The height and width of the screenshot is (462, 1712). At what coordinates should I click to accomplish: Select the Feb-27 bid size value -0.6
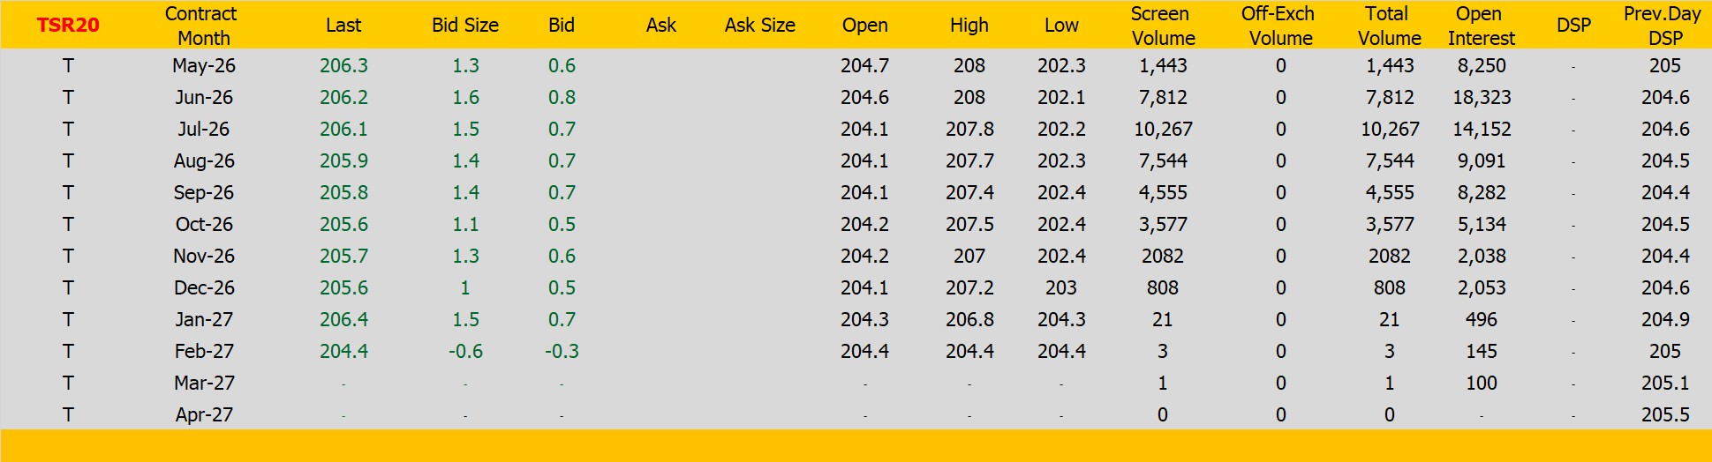465,352
